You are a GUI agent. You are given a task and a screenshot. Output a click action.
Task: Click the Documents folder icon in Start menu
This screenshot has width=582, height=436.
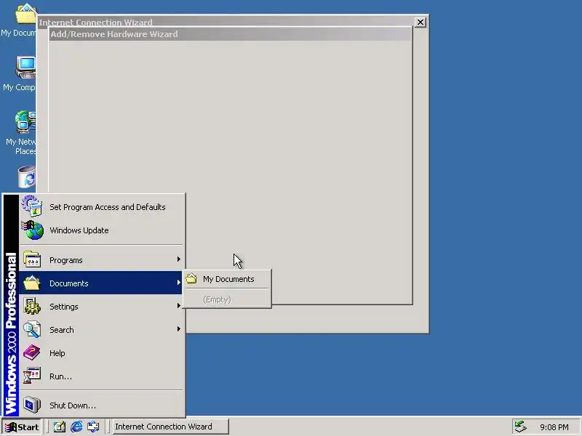32,283
